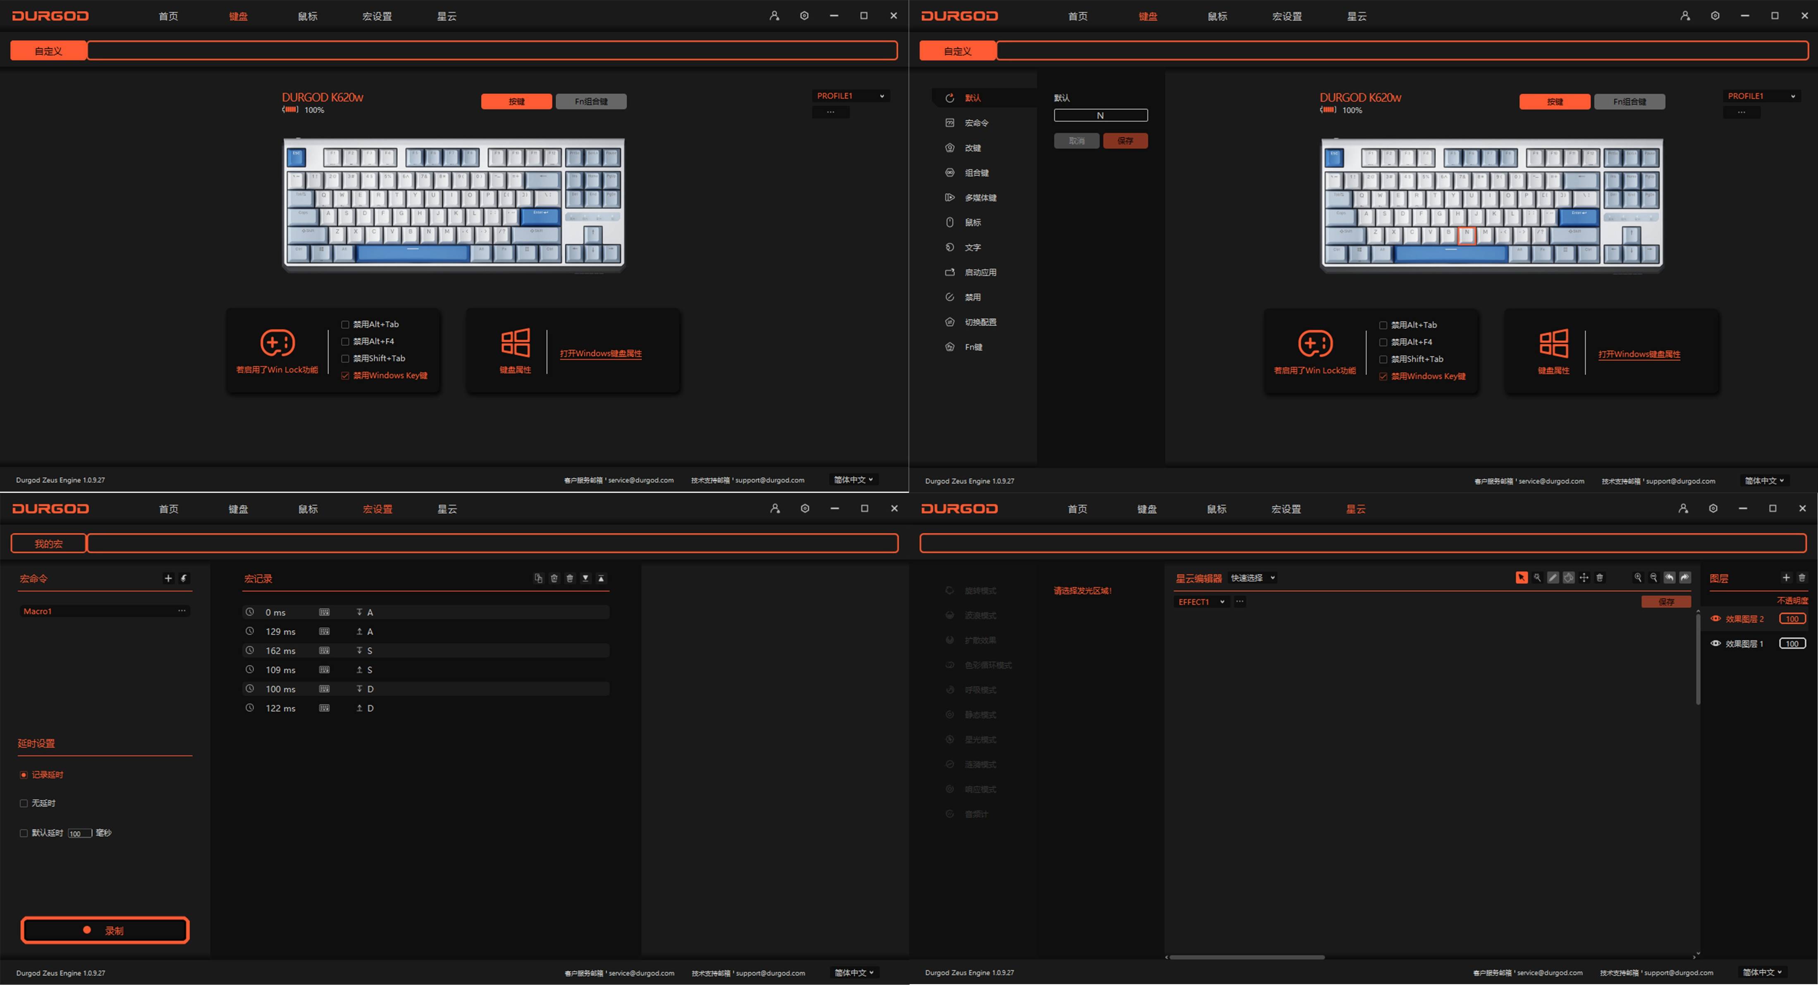The height and width of the screenshot is (985, 1818).
Task: Enable 禁用Alt+Tab checkbox in the top-left window
Action: [345, 324]
